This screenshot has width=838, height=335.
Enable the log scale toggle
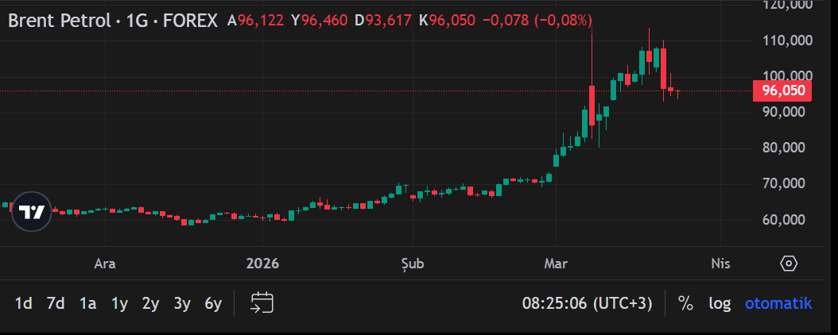click(720, 303)
